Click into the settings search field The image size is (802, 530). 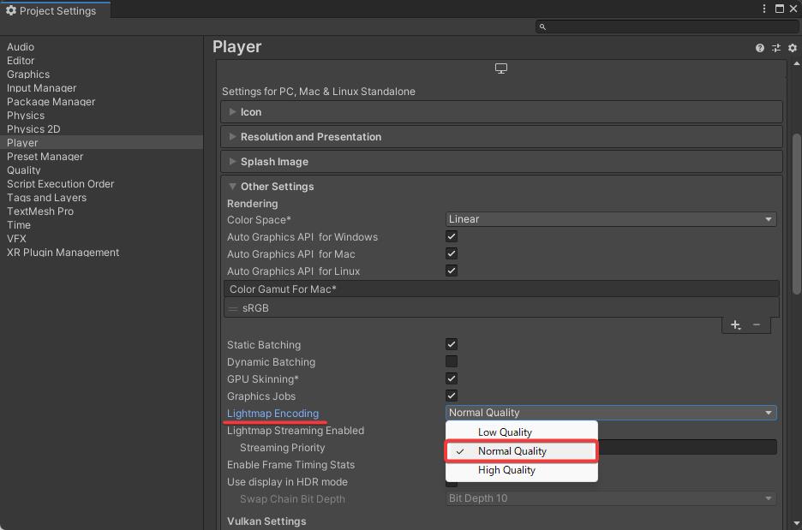[x=668, y=27]
